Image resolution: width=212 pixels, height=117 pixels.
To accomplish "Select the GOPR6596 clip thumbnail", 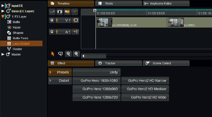I will click(x=104, y=22).
